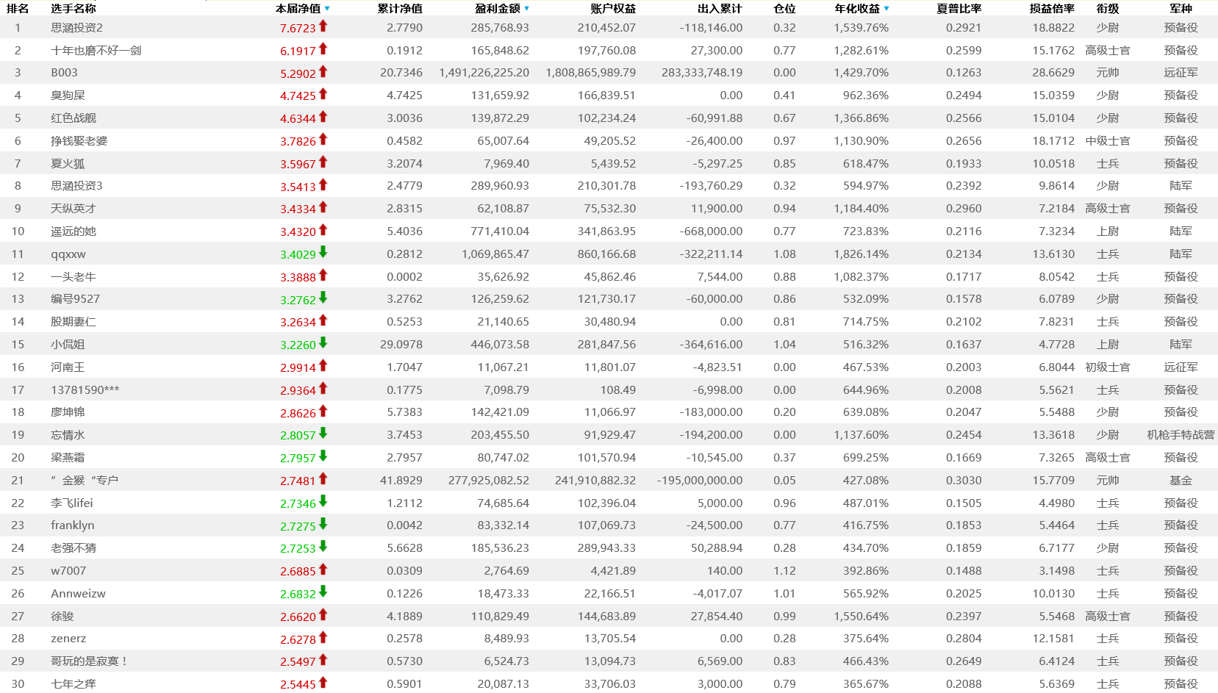This screenshot has width=1218, height=693.
Task: Click the 108.49 account equity cell
Action: 618,390
